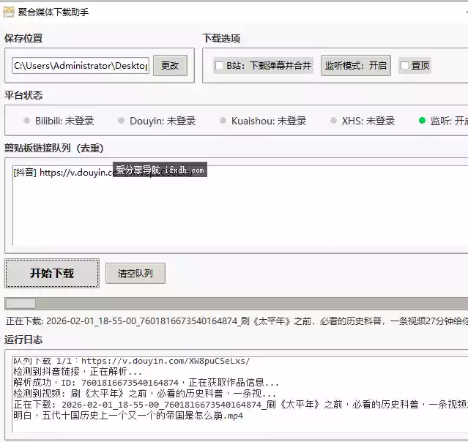Click the save path input field
This screenshot has height=442, width=468.
tap(81, 66)
